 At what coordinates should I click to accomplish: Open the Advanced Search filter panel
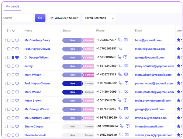pyautogui.click(x=64, y=18)
